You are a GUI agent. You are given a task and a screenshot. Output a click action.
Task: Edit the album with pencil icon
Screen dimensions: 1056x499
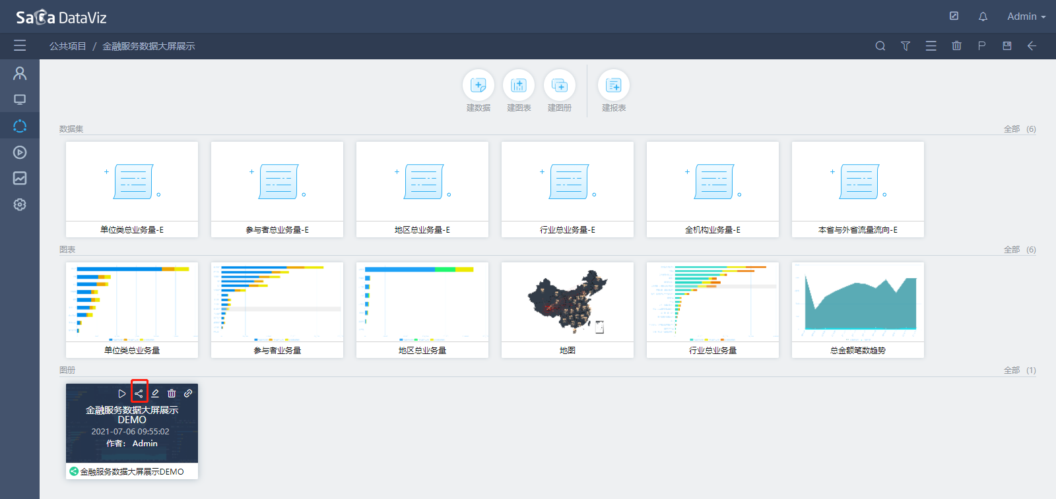coord(155,394)
